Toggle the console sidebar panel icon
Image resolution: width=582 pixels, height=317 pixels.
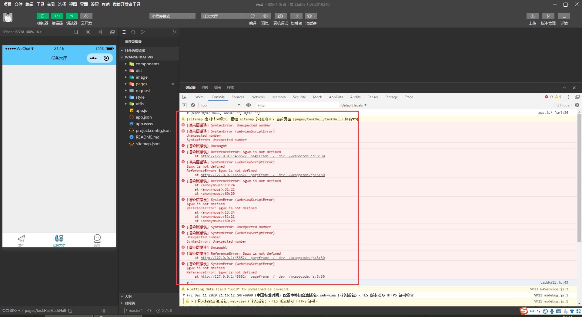pos(184,105)
